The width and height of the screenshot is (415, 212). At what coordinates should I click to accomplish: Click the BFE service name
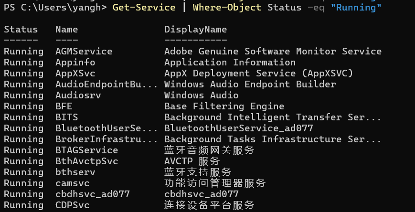coord(64,106)
